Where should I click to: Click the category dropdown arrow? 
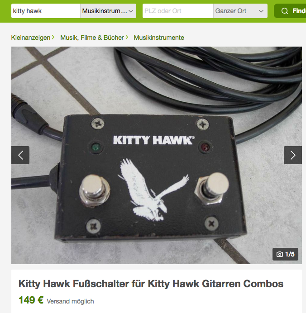131,11
